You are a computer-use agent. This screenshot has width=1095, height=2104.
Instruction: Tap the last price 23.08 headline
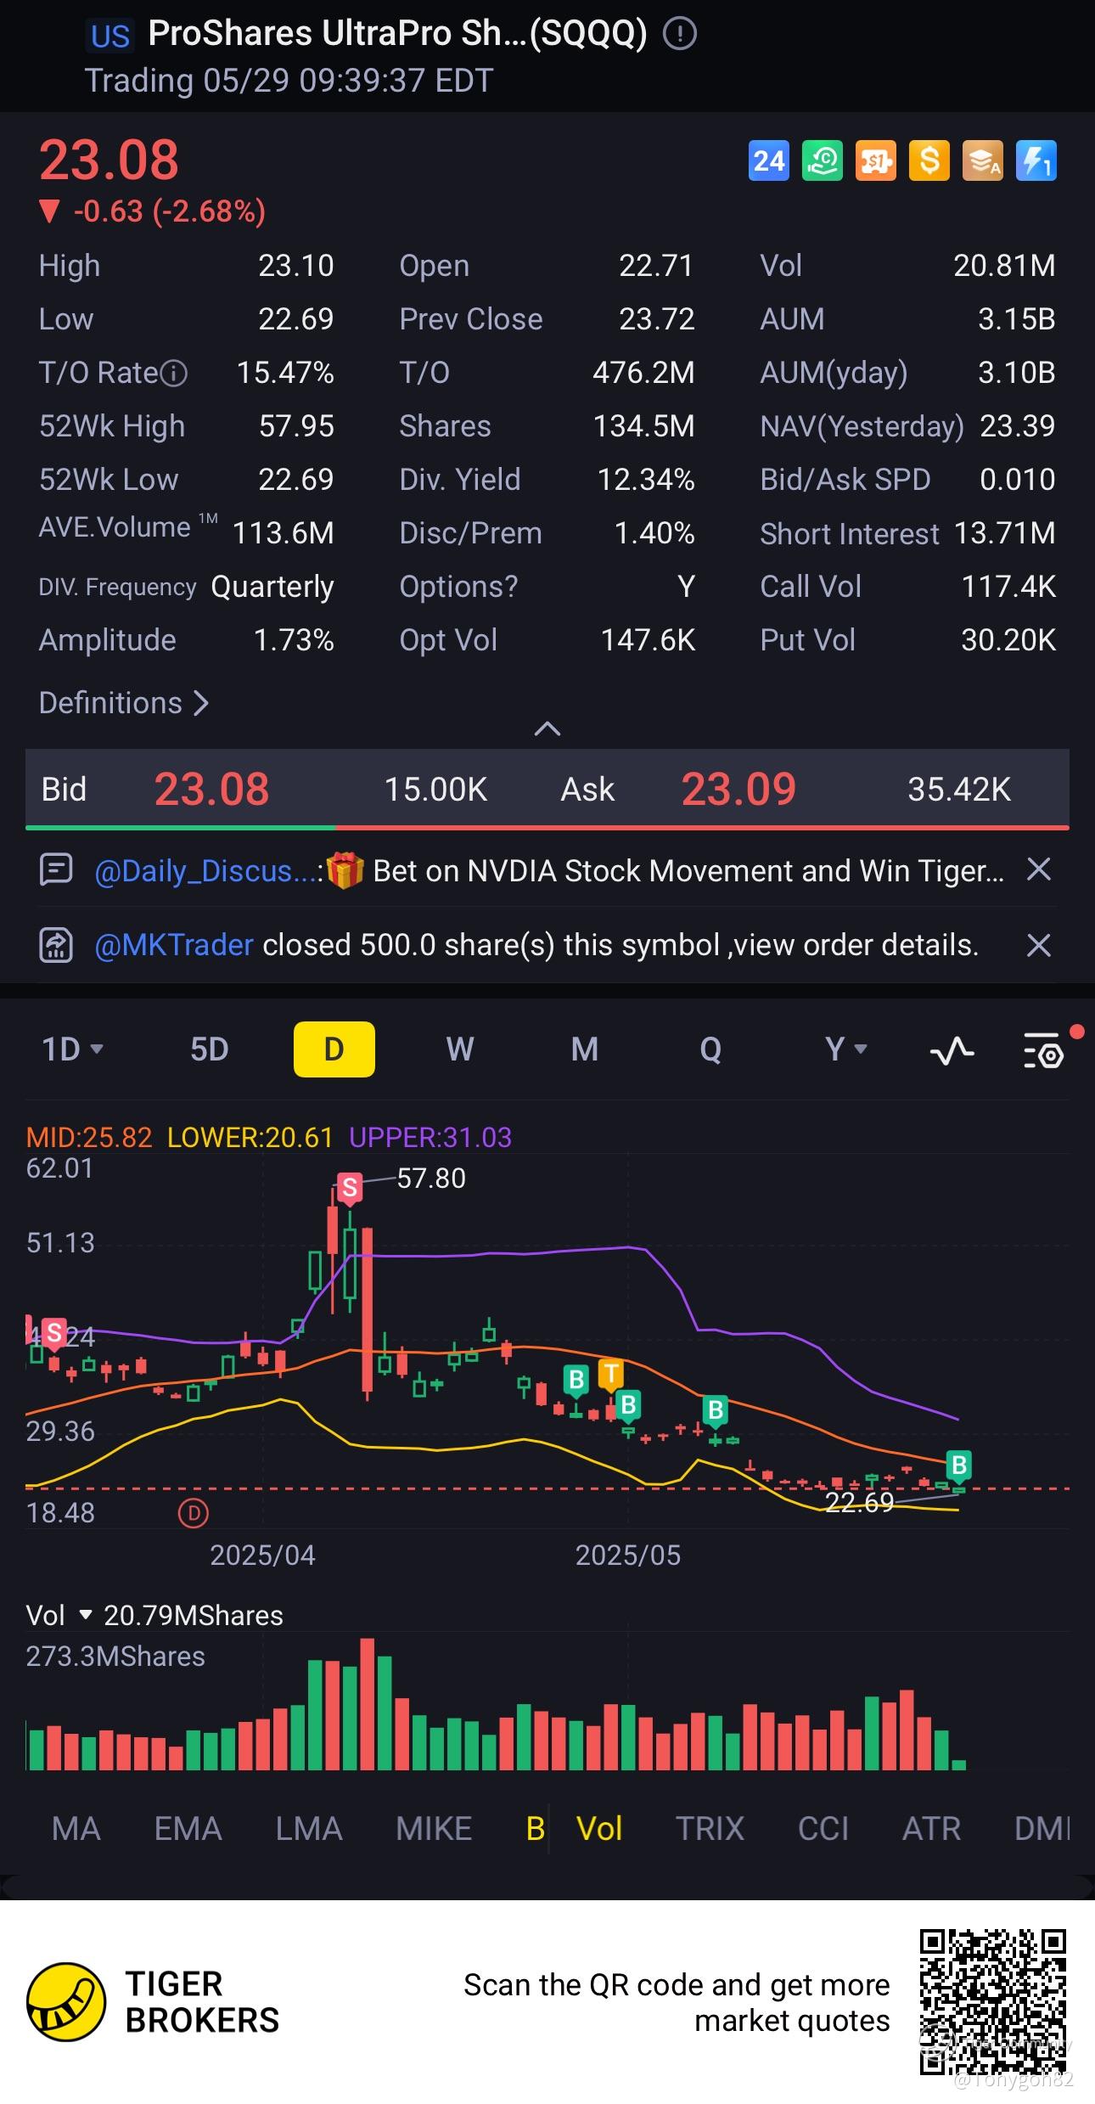click(109, 160)
